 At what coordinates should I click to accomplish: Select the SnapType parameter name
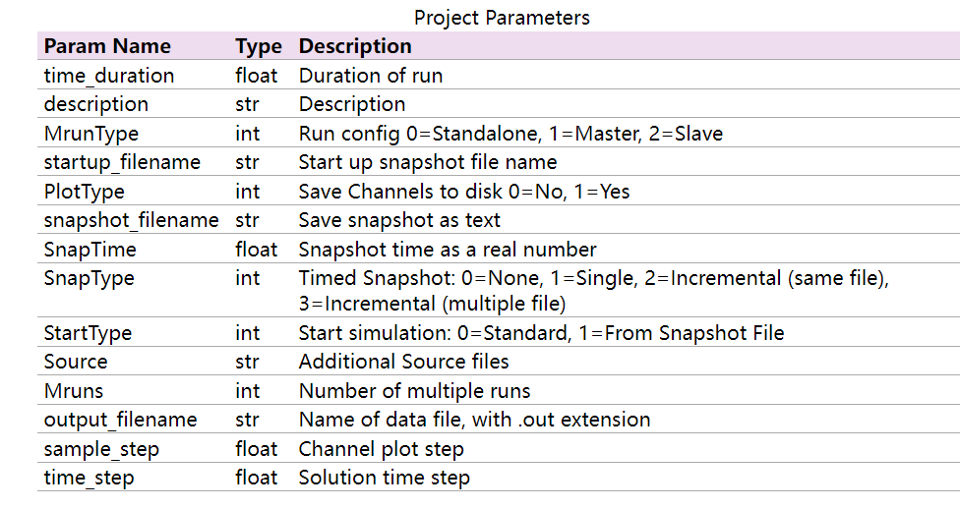tap(90, 278)
